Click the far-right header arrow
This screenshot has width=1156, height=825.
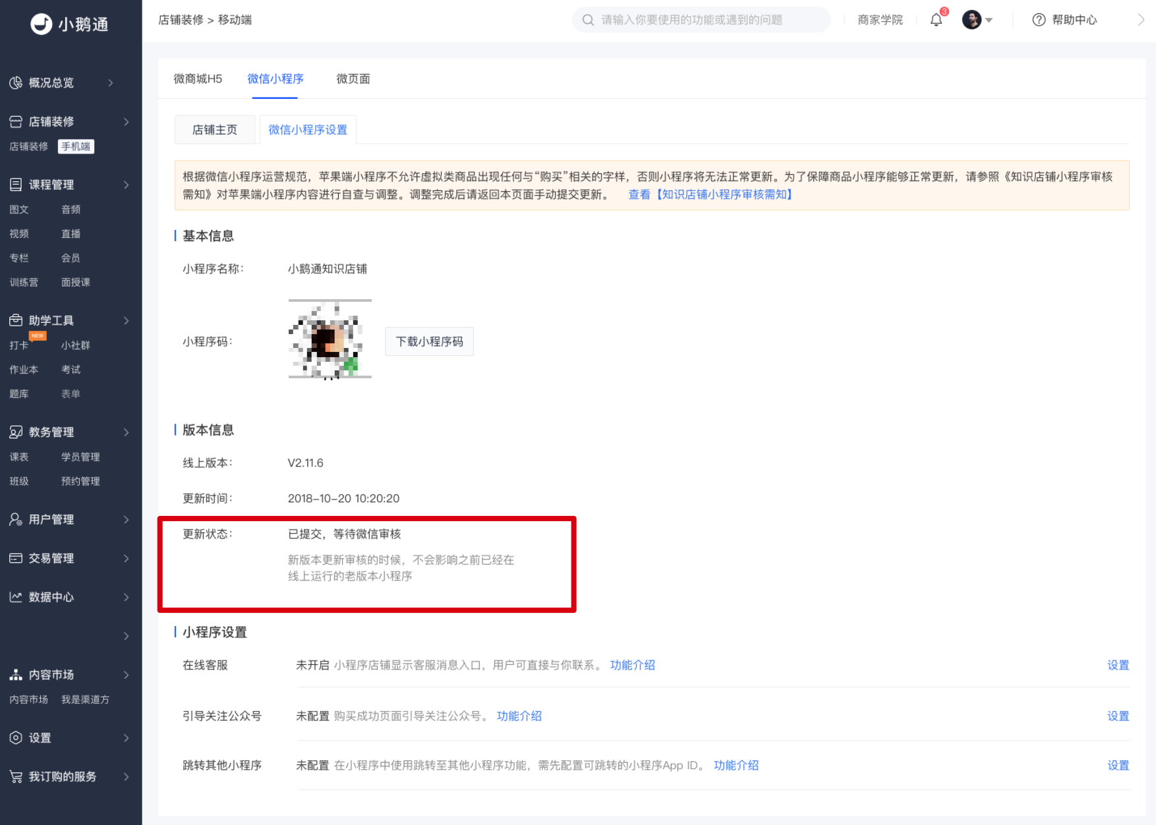[1141, 20]
